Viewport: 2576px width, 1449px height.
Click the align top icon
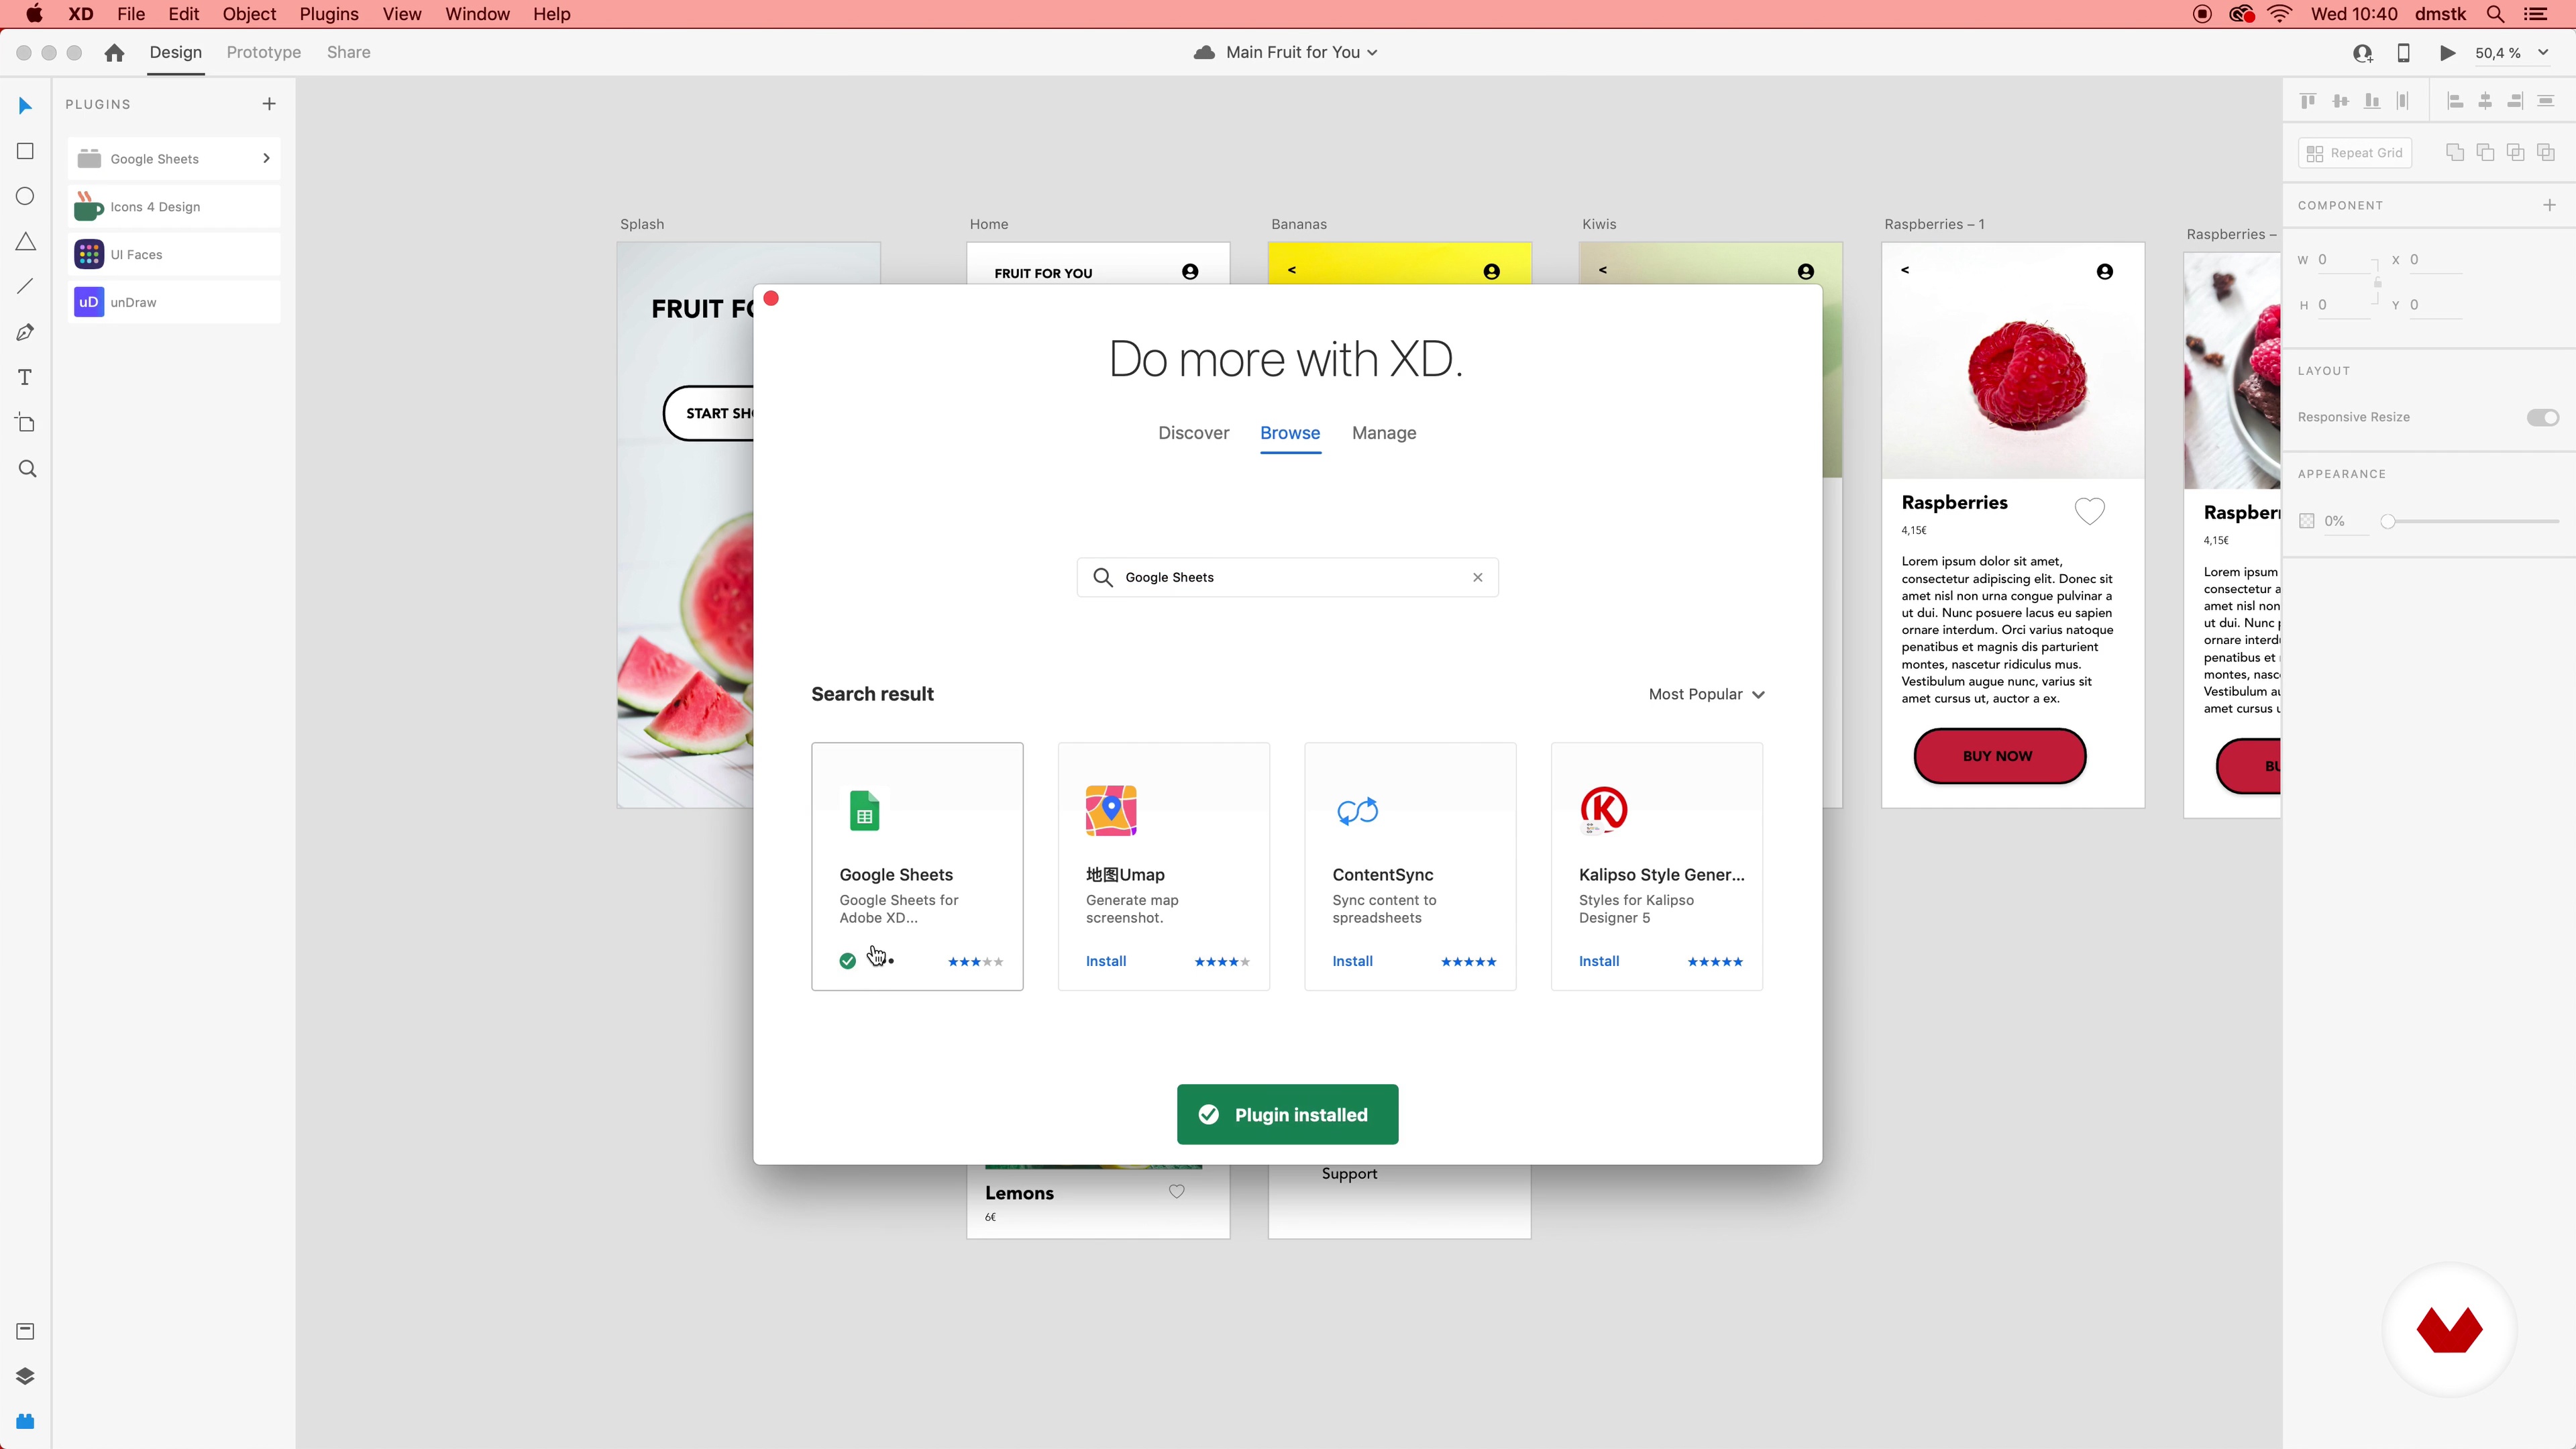pos(2308,101)
